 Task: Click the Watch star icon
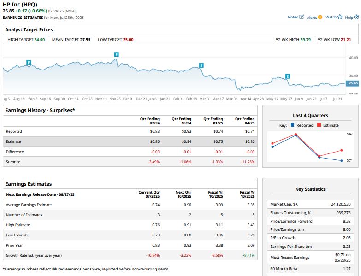tap(340, 17)
